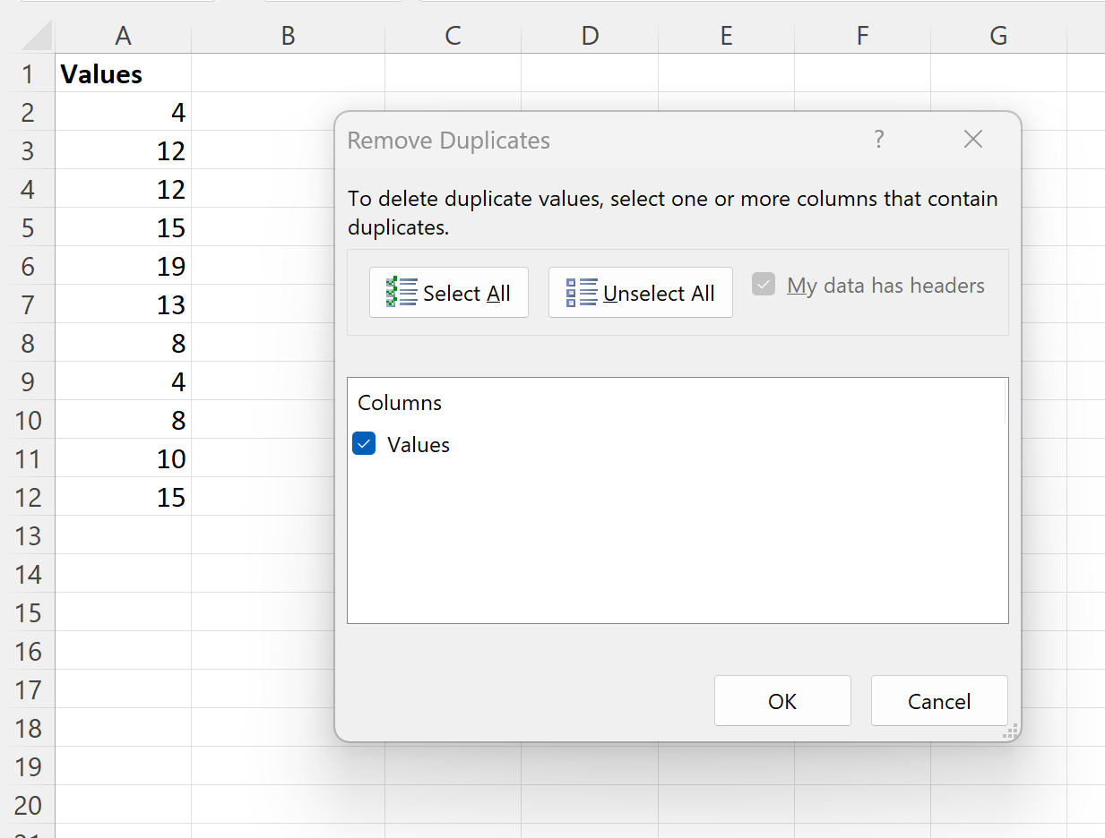The image size is (1105, 838).
Task: Cancel the Remove Duplicates dialog
Action: tap(938, 701)
